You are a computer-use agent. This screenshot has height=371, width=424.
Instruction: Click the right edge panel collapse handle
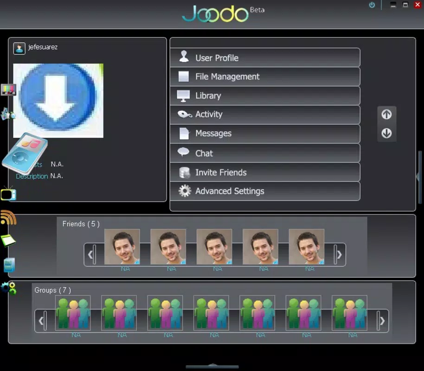click(x=419, y=177)
